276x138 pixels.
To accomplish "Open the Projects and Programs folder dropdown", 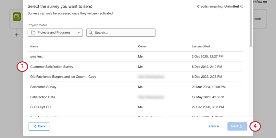I will coord(55,33).
